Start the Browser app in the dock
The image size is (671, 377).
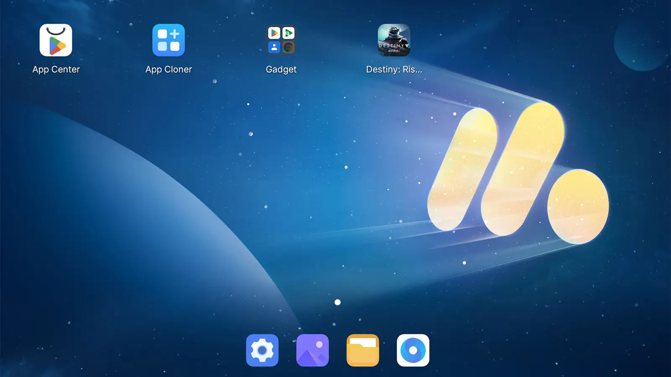[413, 350]
